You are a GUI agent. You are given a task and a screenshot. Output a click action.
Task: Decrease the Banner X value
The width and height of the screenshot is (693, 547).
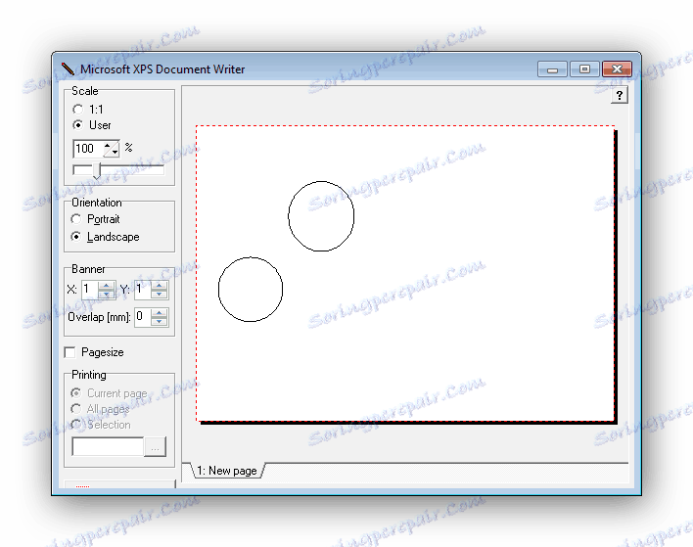pyautogui.click(x=107, y=295)
